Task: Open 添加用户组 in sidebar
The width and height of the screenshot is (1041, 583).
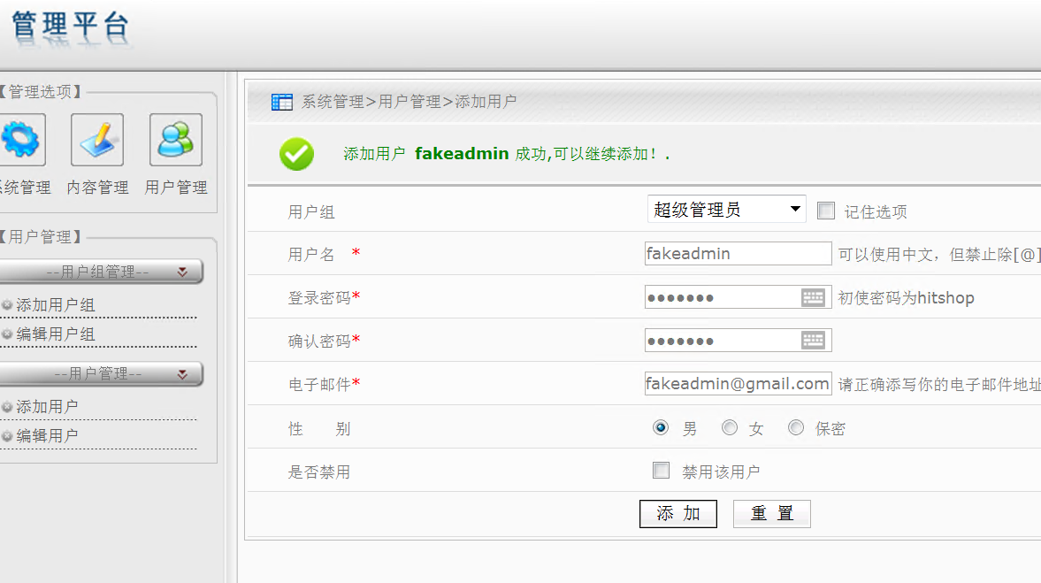Action: 56,305
